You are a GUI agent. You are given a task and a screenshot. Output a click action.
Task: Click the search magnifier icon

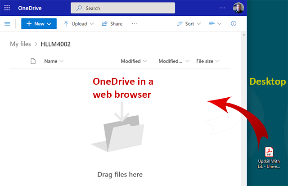coord(79,8)
